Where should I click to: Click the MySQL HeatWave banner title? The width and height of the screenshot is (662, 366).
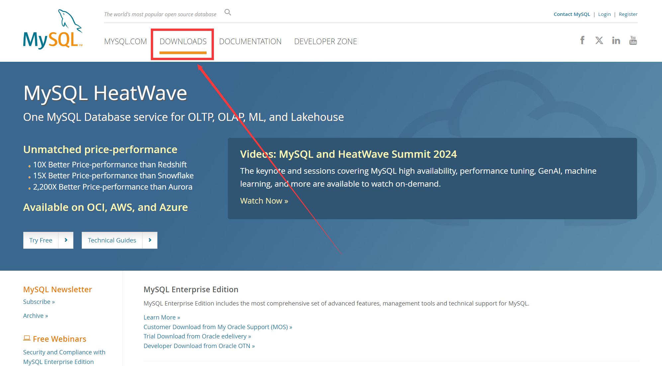[105, 93]
